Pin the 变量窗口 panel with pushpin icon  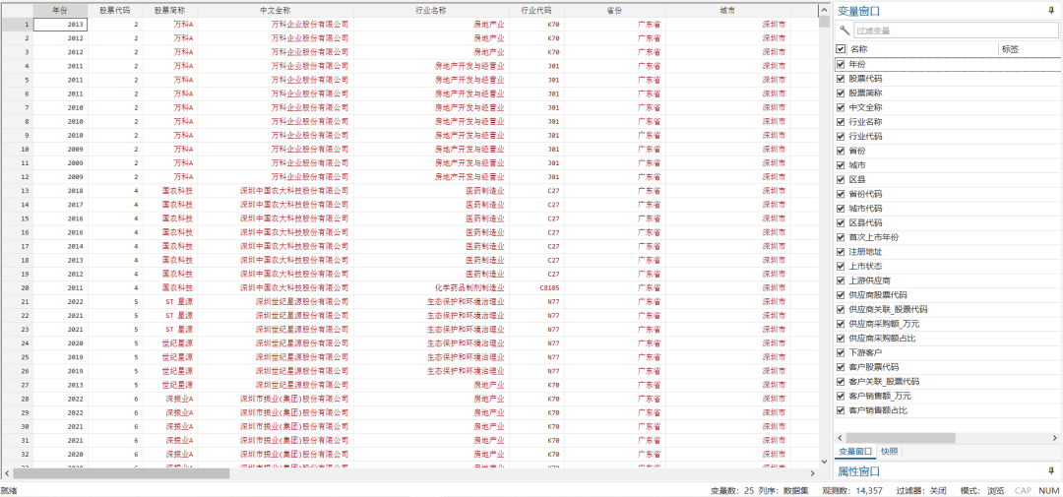(x=1050, y=11)
